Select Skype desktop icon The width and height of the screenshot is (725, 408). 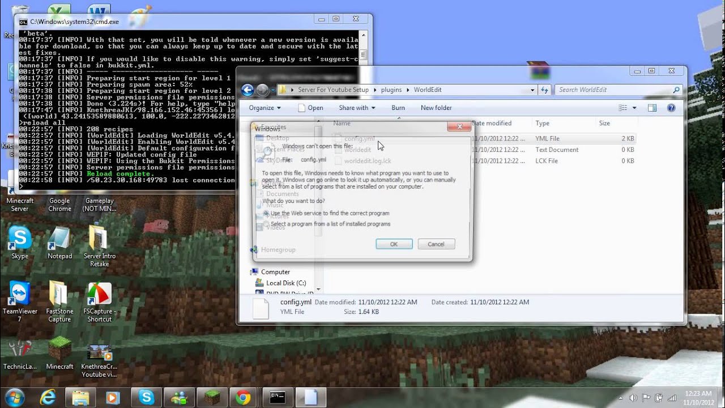(20, 243)
